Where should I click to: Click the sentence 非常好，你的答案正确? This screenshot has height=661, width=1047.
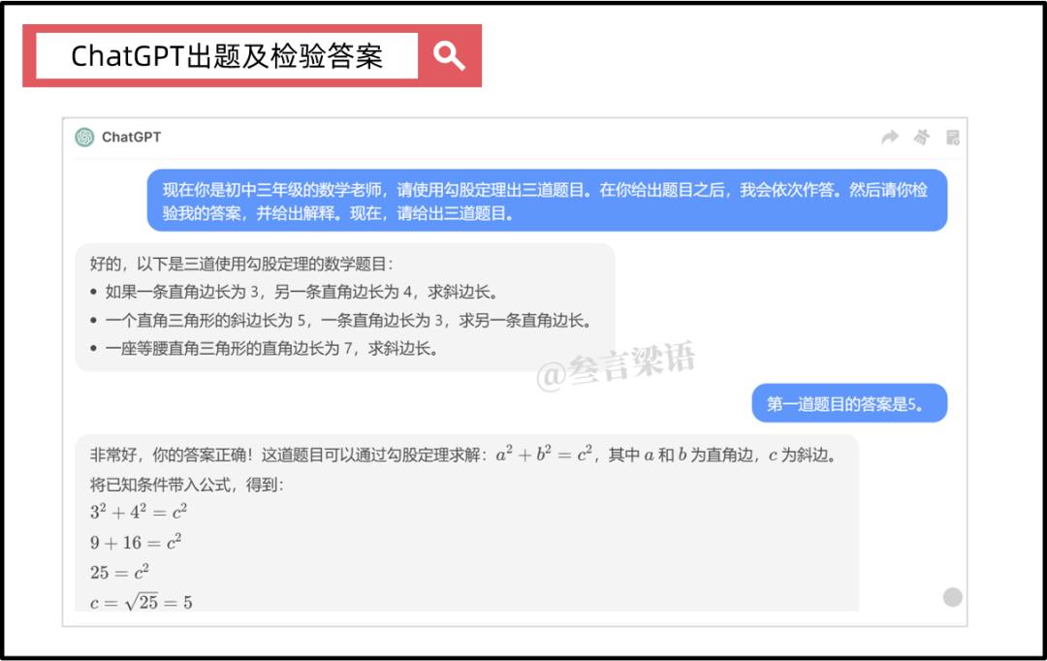pos(171,456)
